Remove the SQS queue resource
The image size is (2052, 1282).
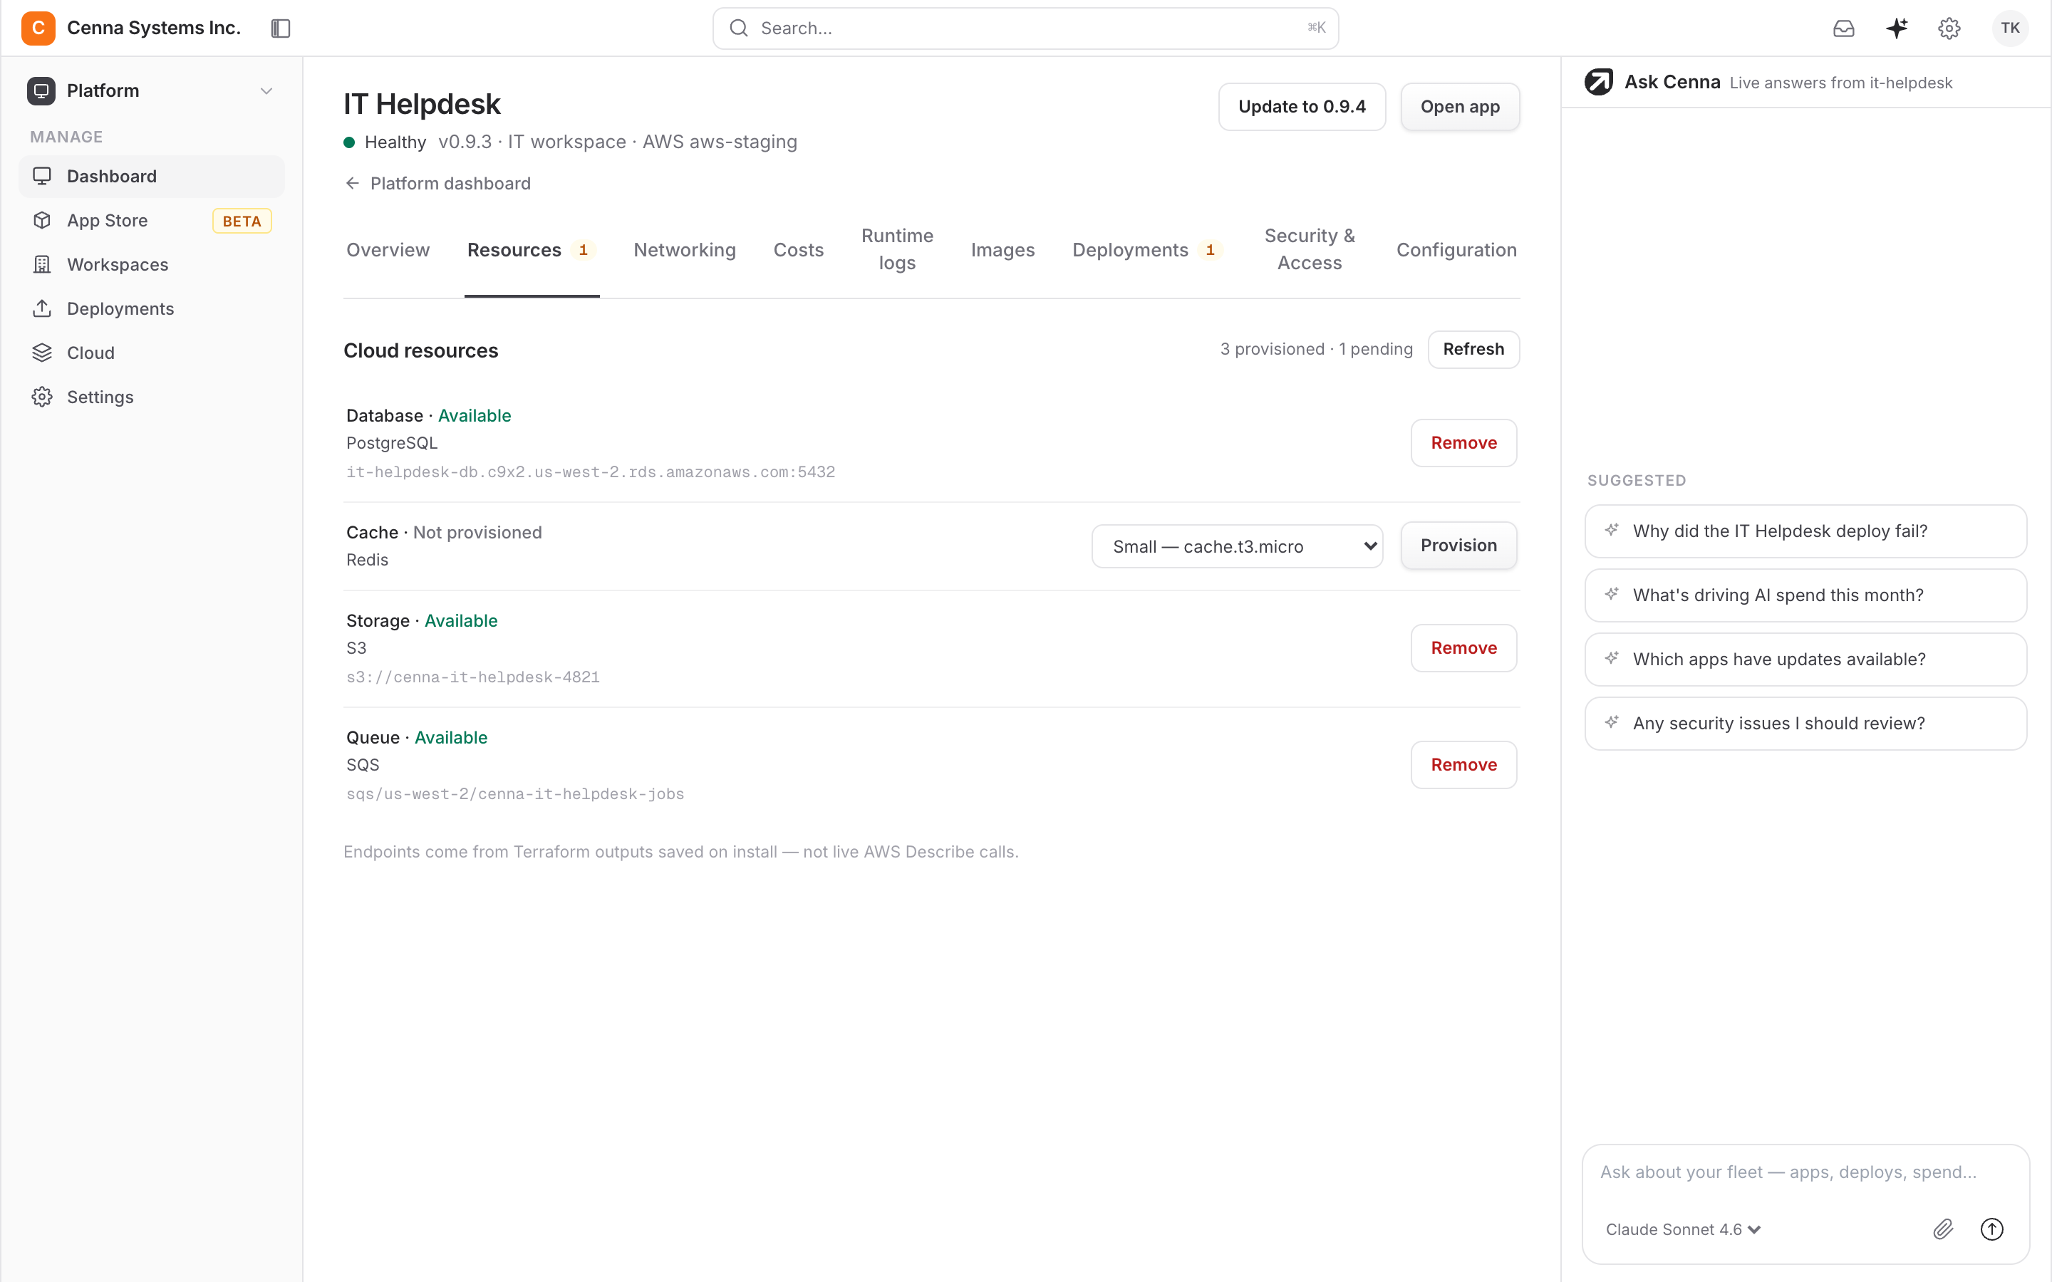click(1463, 765)
